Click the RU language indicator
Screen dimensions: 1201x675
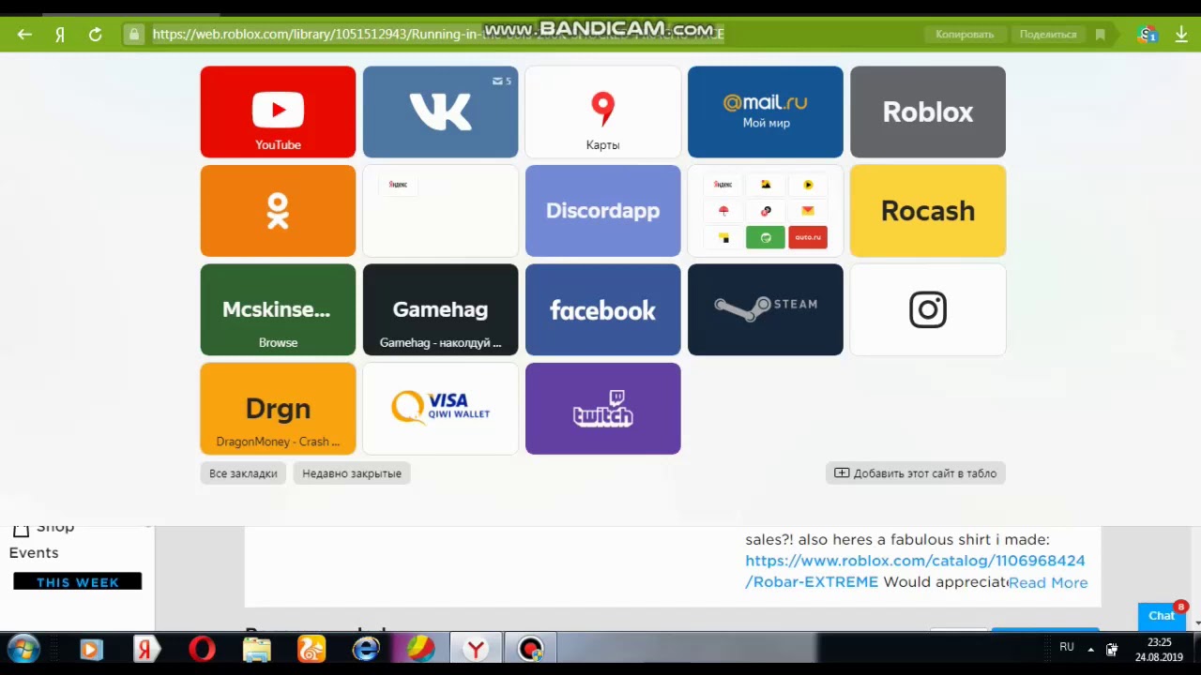click(x=1067, y=647)
